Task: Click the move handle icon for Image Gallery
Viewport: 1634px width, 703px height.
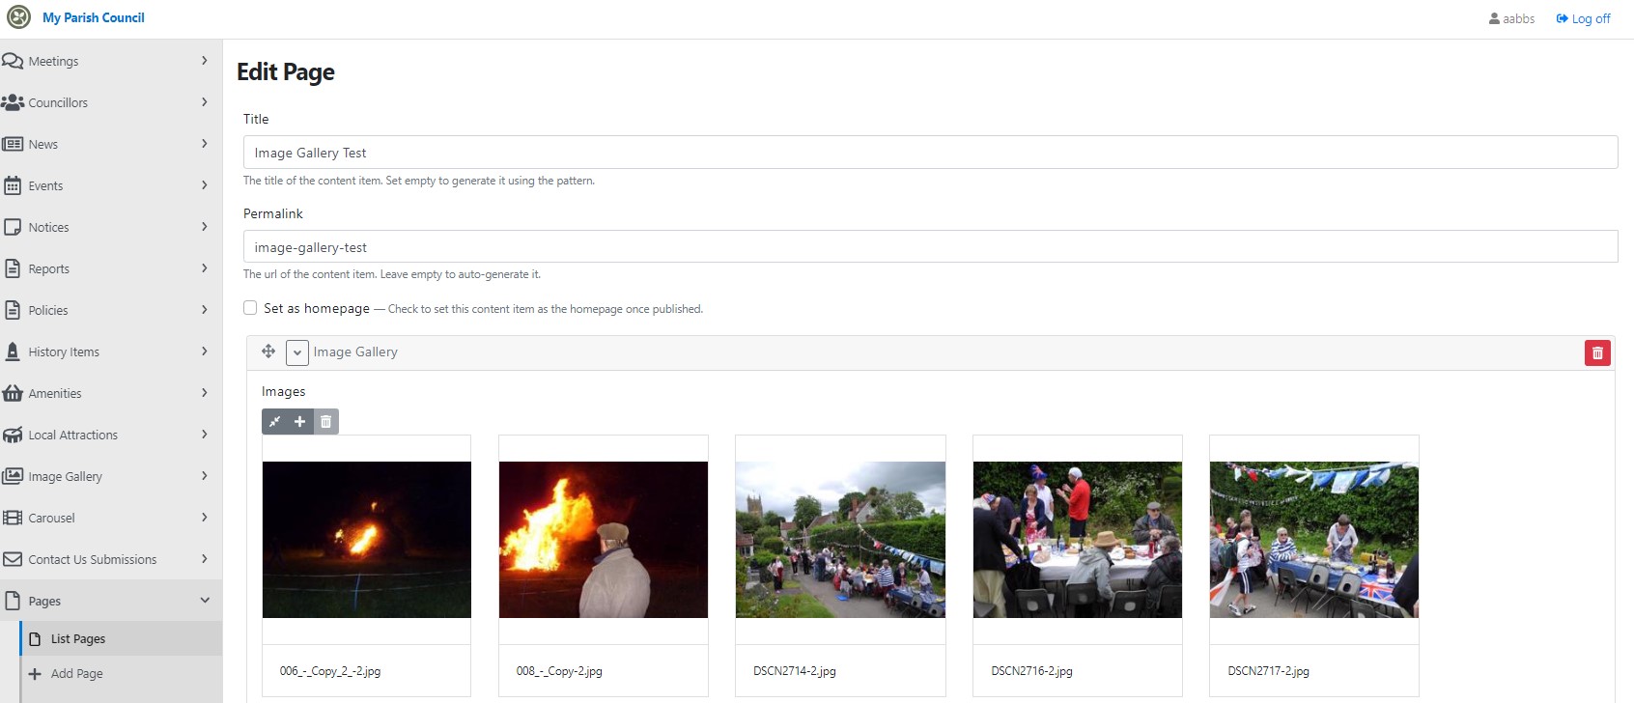Action: (268, 351)
